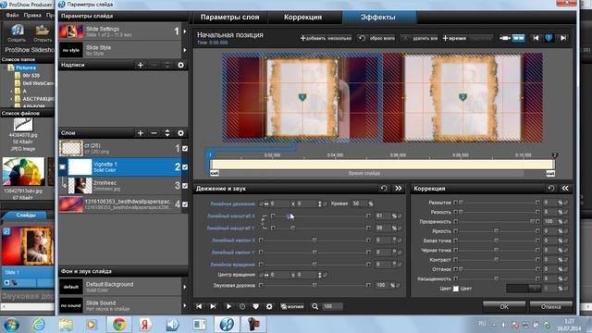Open slide timing clock icon in bottom toolbar
Viewport: 592px width, 333px height.
point(242,306)
